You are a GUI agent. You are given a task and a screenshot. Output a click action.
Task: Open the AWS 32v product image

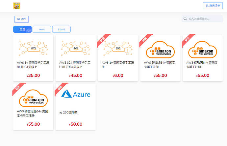click(76, 48)
